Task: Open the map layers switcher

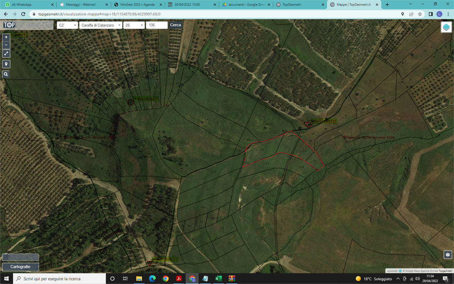Action: point(446,27)
